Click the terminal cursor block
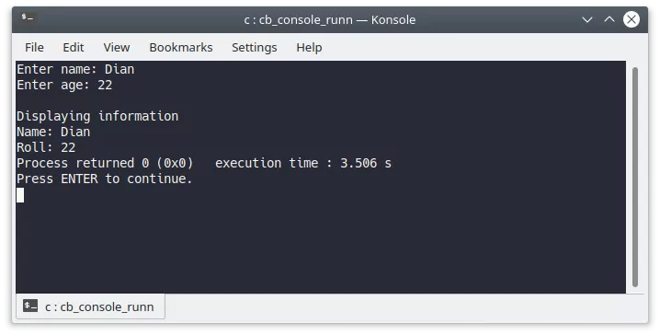660x335 pixels. 20,195
